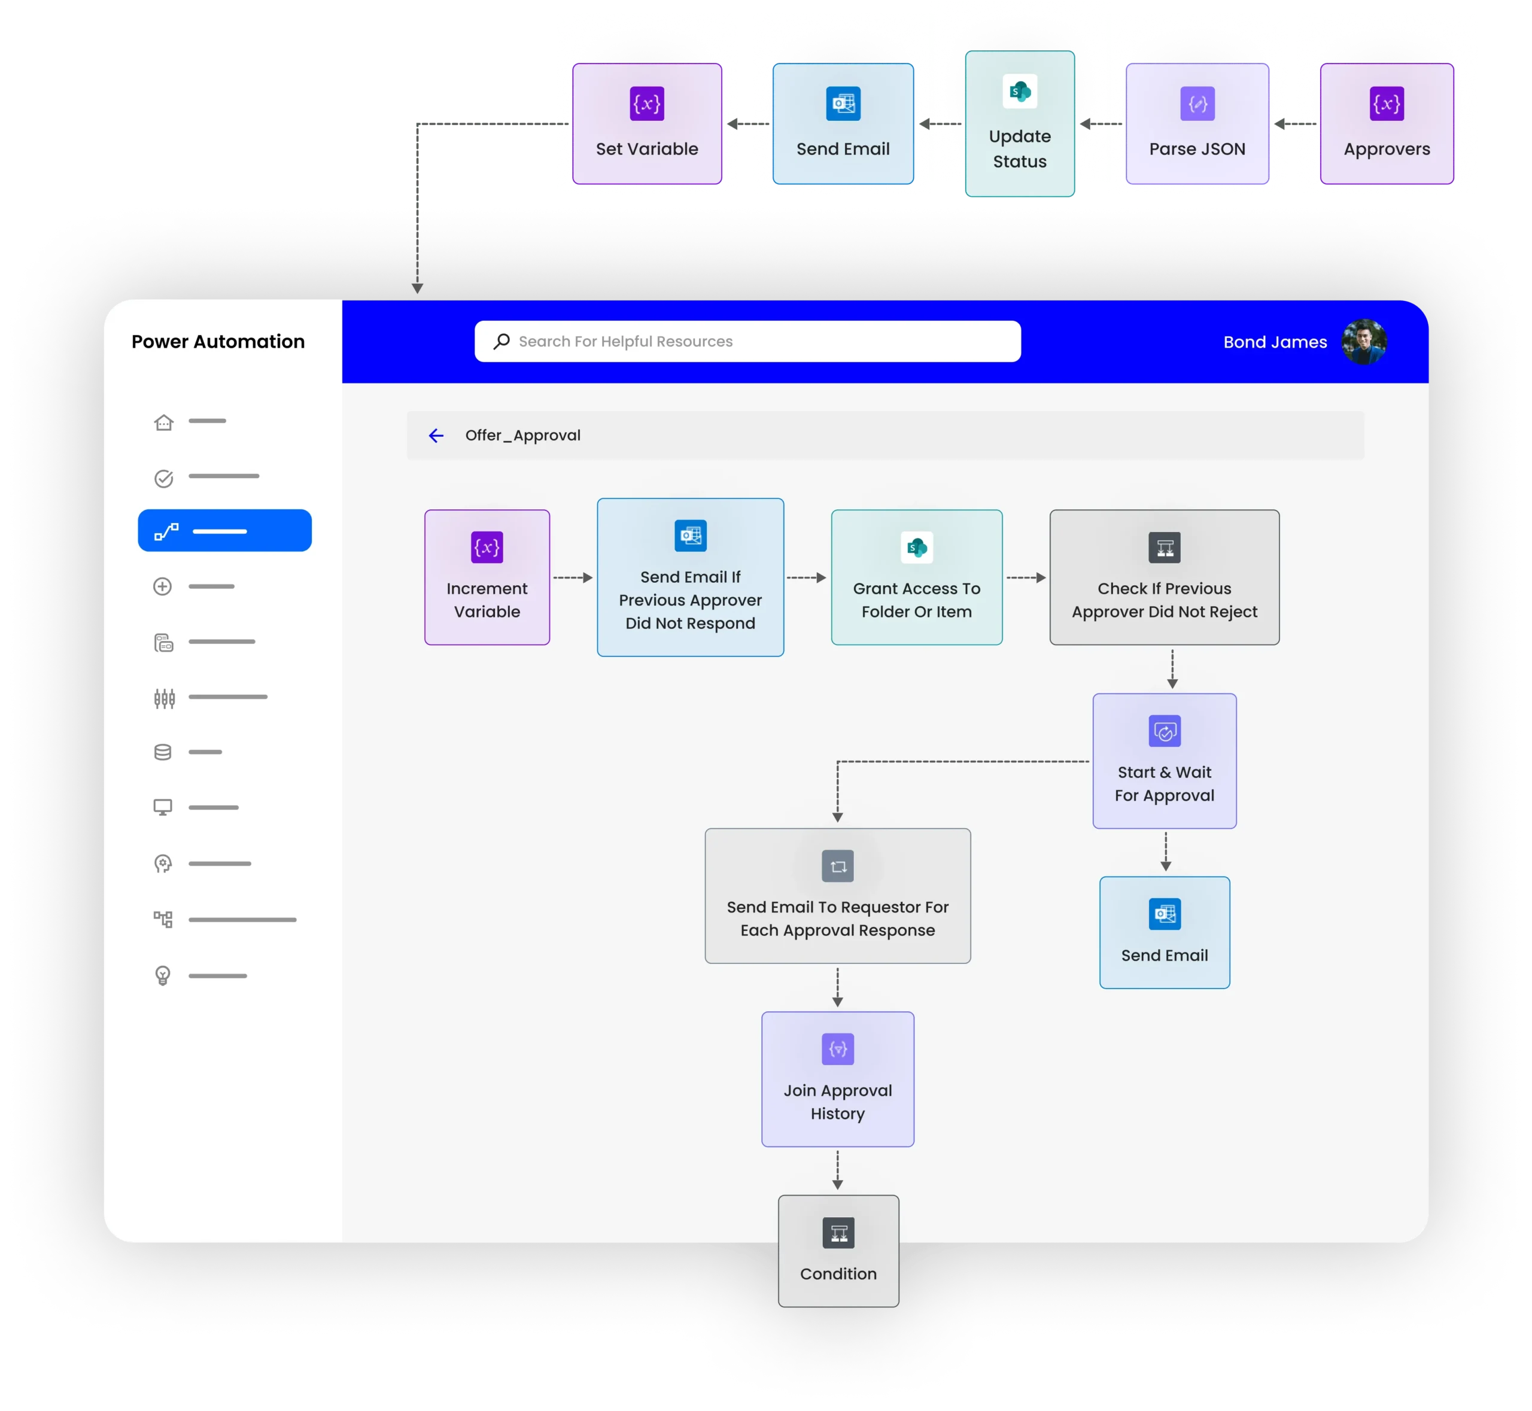1532x1411 pixels.
Task: Navigate back to Offer_Approval flow
Action: [435, 435]
